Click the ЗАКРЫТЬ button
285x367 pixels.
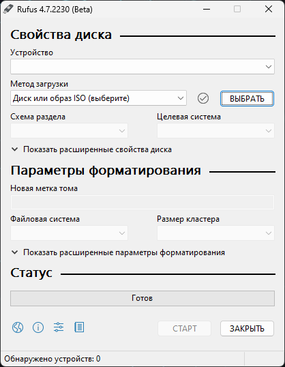tap(247, 328)
